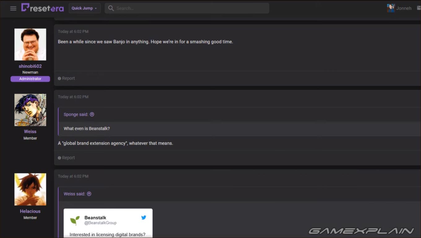This screenshot has width=421, height=238.
Task: Click the ResetEra logo
Action: coord(42,8)
